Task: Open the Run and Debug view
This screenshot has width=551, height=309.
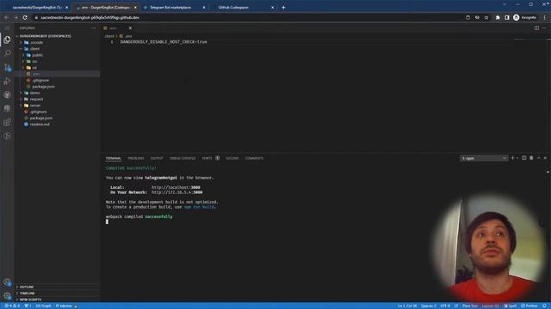Action: [7, 81]
